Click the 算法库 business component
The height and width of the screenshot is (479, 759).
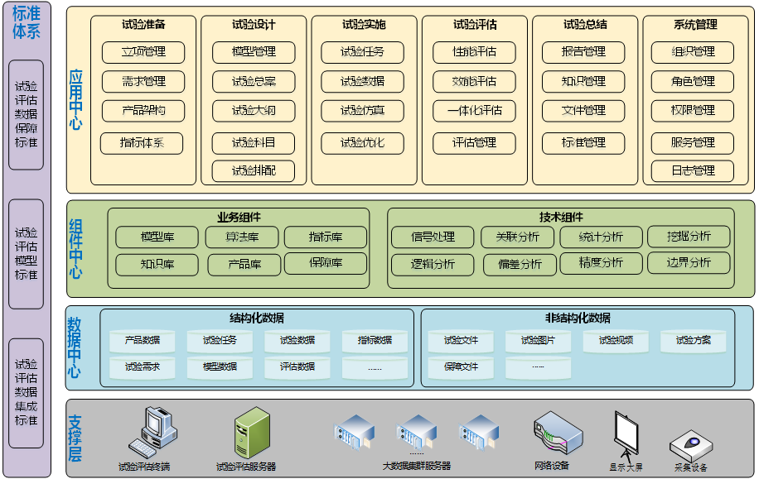242,237
